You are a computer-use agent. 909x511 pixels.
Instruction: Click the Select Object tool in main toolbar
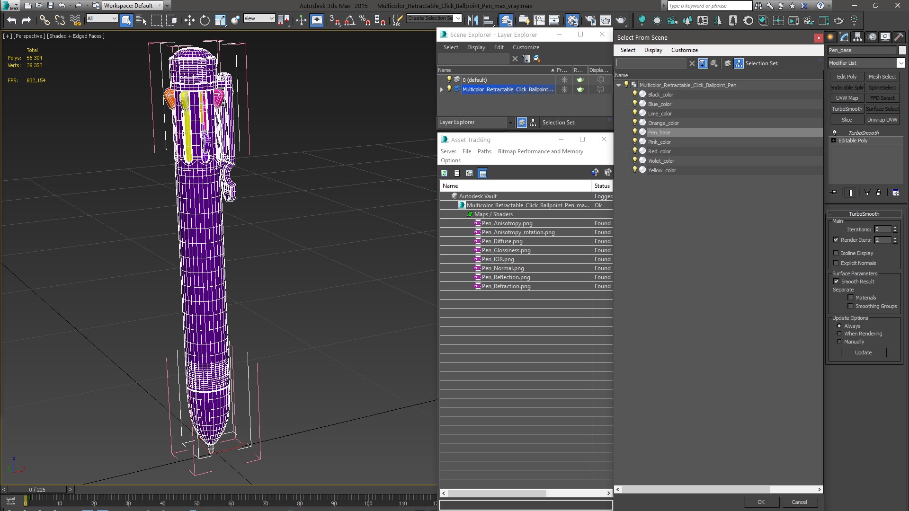[126, 20]
